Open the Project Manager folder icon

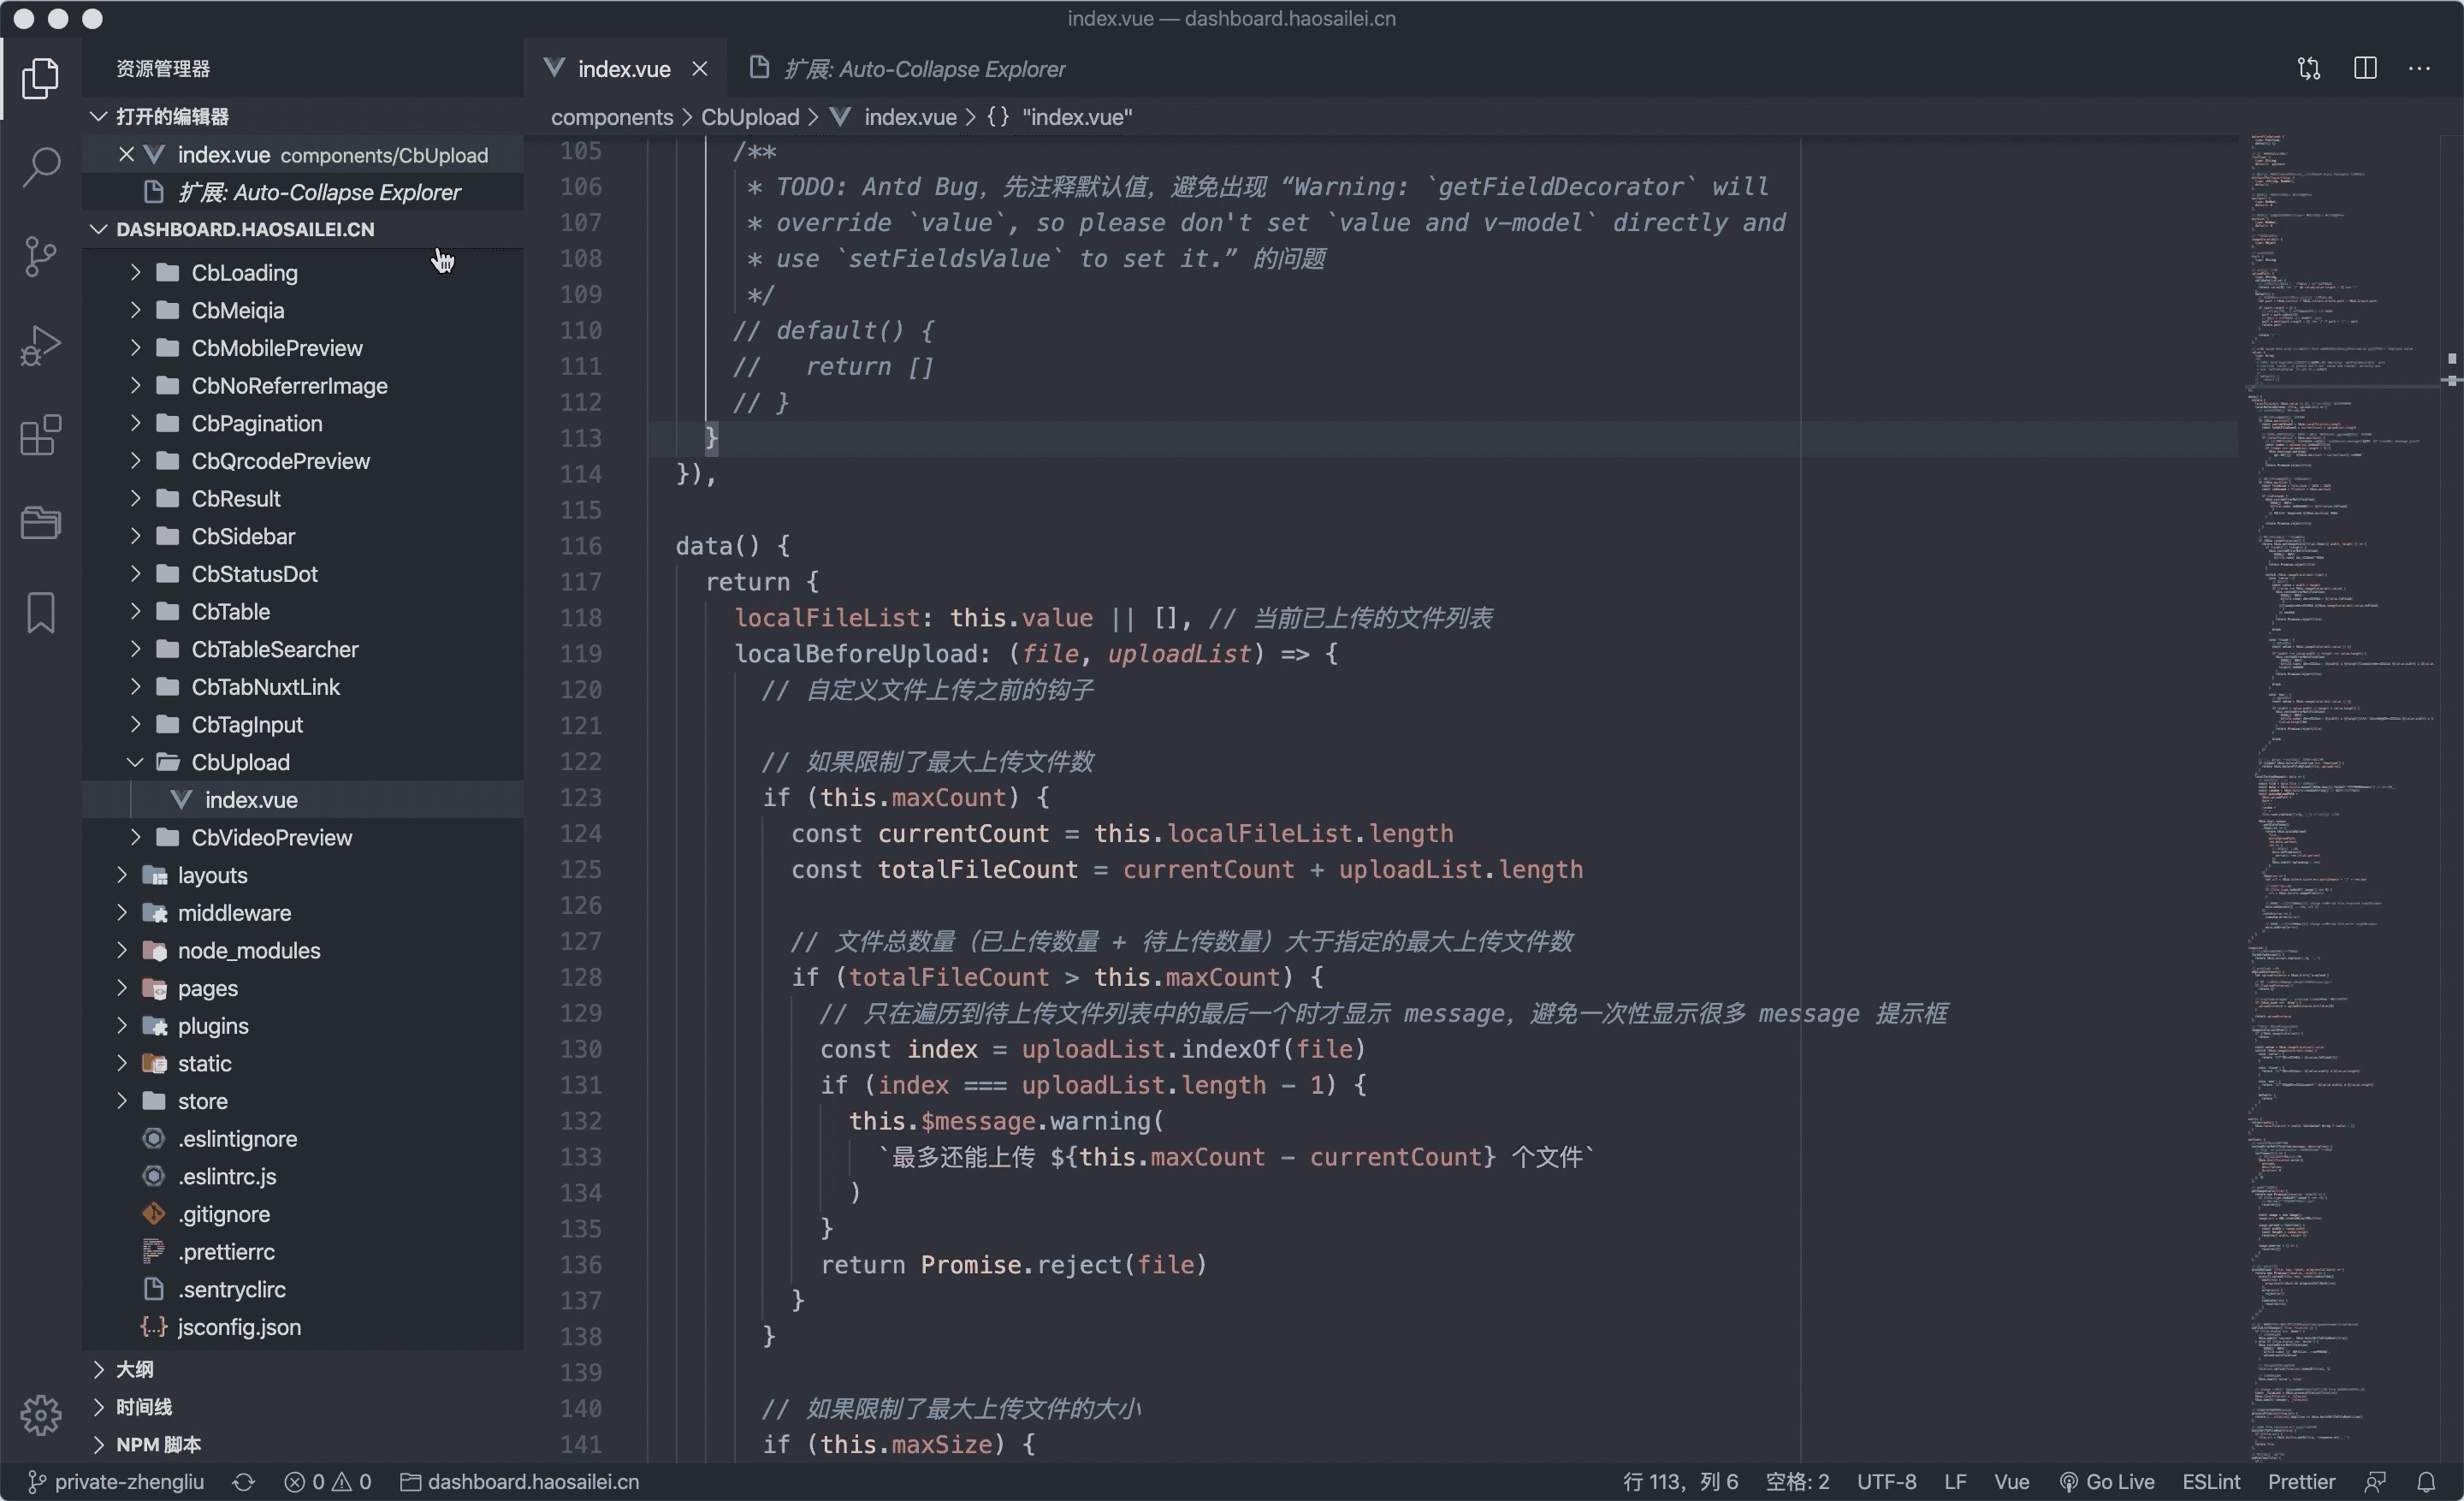point(40,521)
